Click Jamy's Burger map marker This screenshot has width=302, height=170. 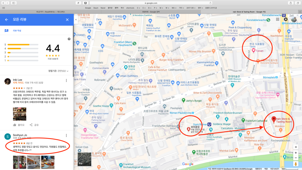(183, 100)
